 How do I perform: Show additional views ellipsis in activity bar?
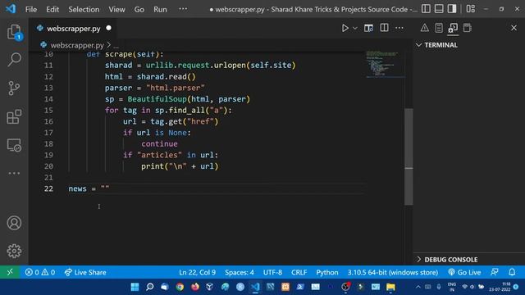pyautogui.click(x=14, y=173)
